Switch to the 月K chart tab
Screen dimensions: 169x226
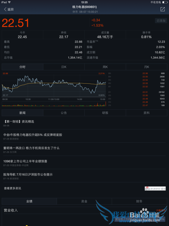click(146, 67)
